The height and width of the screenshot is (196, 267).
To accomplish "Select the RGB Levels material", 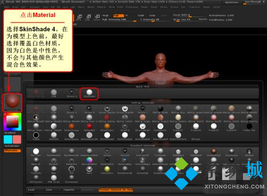I will [x=54, y=178].
